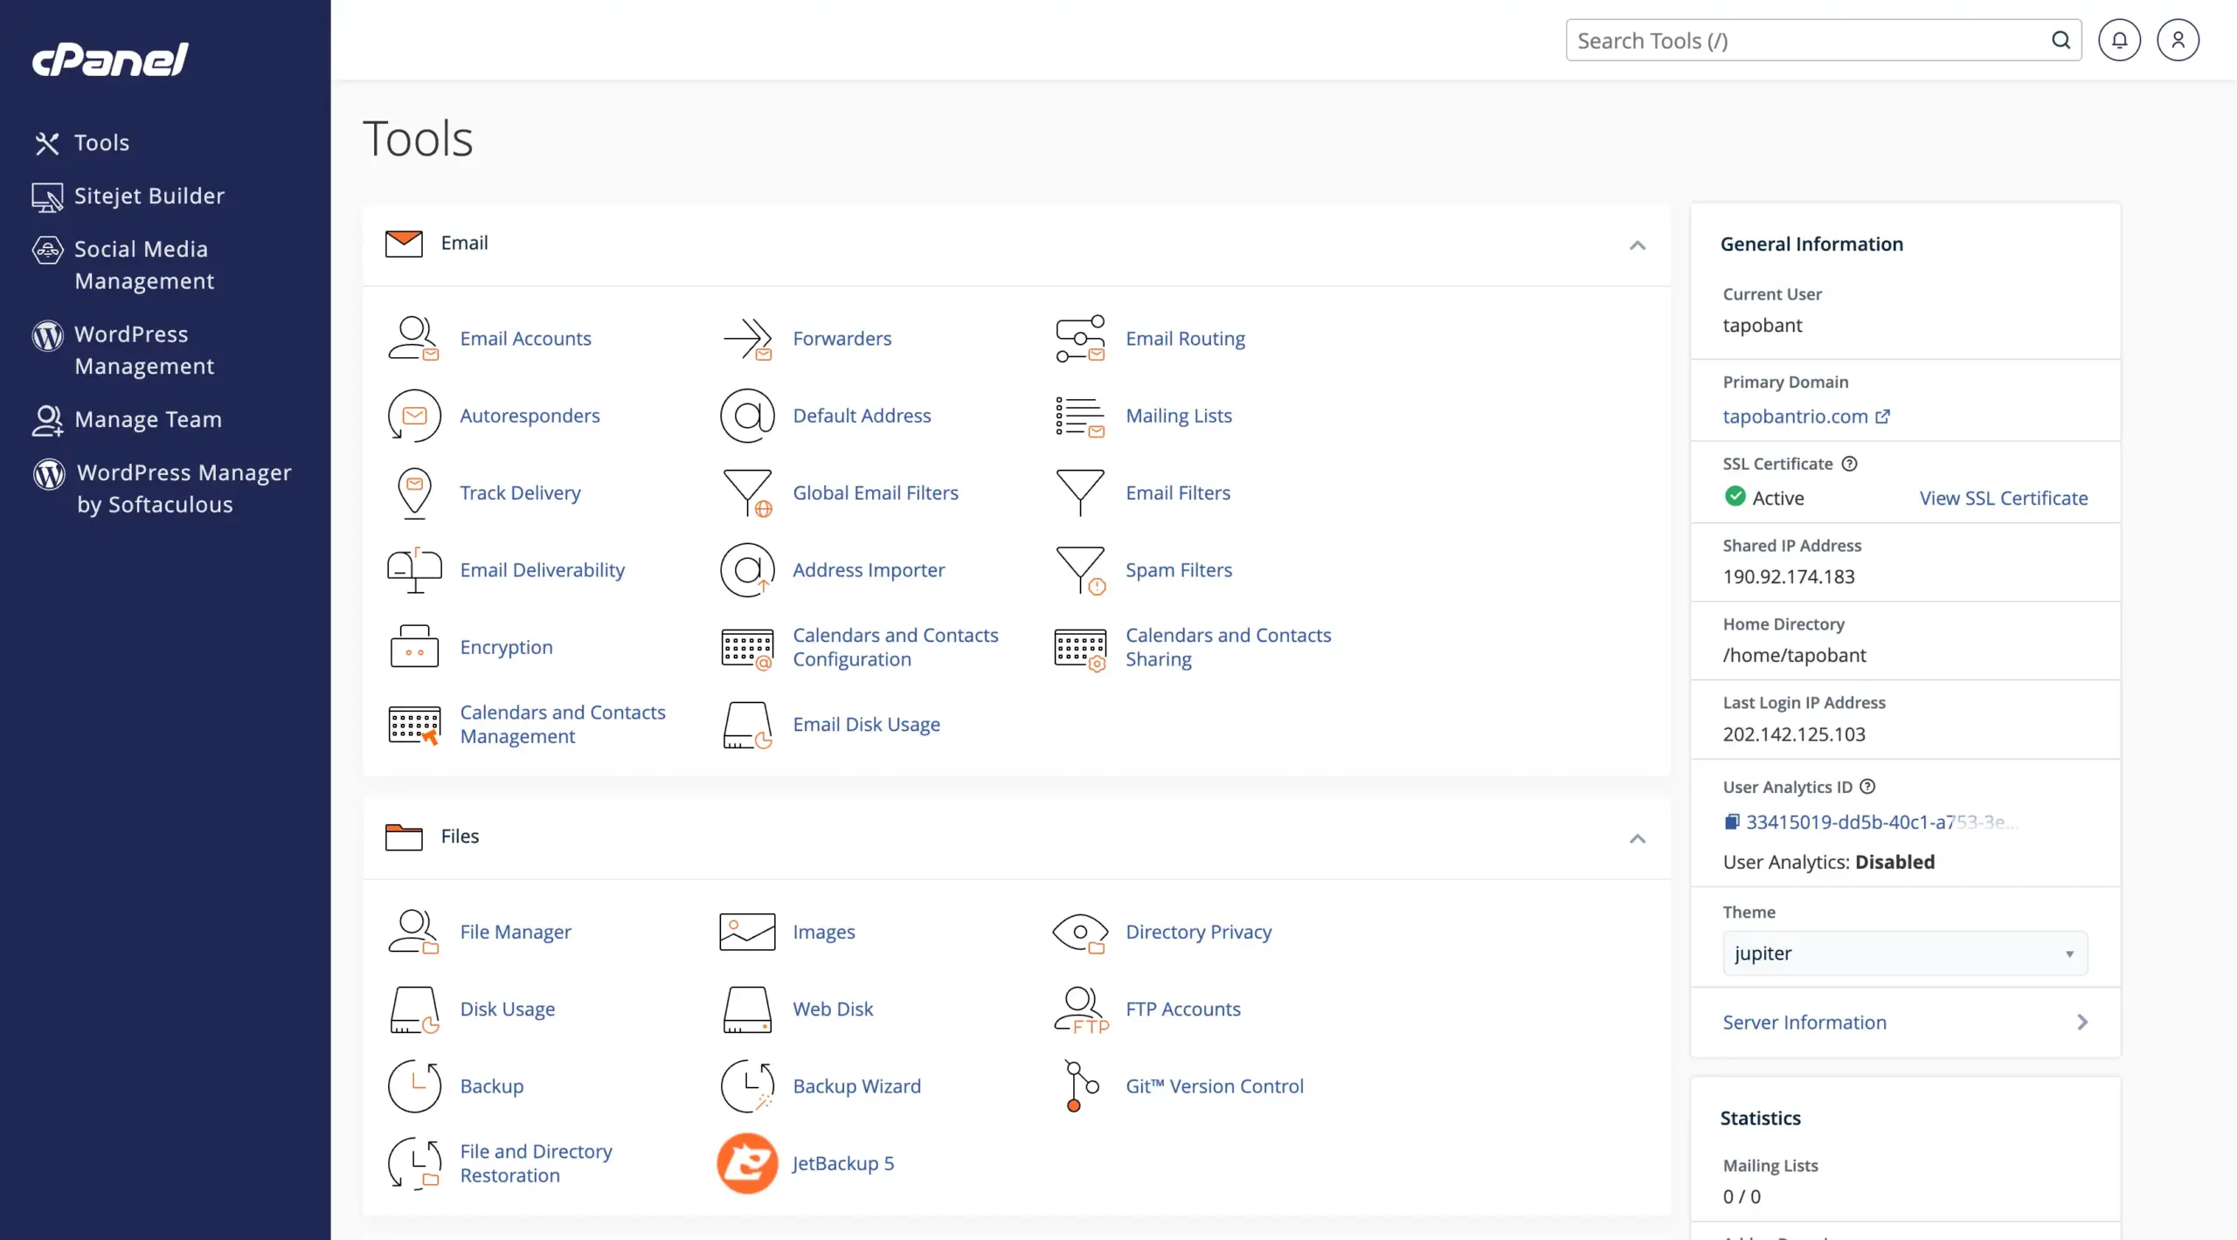Open the user account menu
Screen dimensions: 2237x1240
point(2177,39)
